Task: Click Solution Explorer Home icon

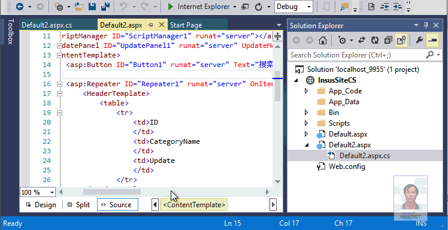Action: point(323,40)
